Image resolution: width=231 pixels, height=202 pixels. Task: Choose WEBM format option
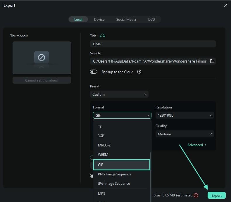click(122, 154)
